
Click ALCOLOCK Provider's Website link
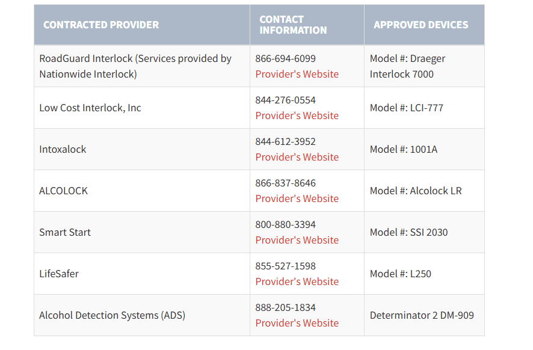297,198
